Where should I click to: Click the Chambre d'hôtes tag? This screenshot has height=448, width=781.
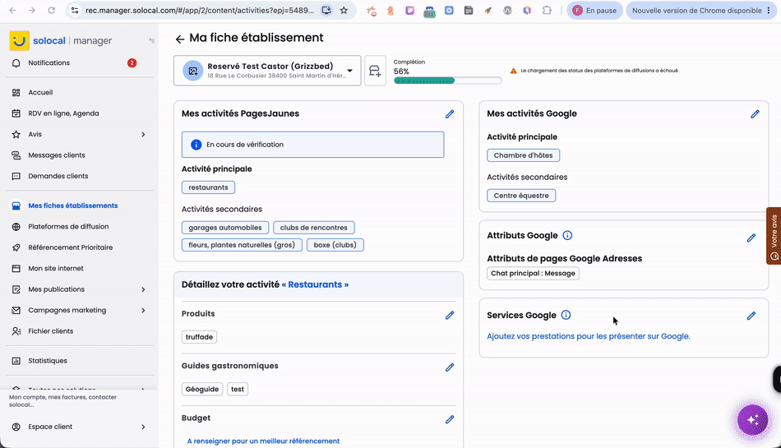523,155
